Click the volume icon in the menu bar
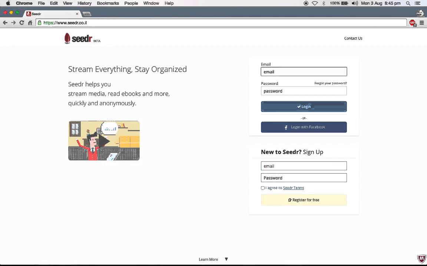 [x=355, y=3]
